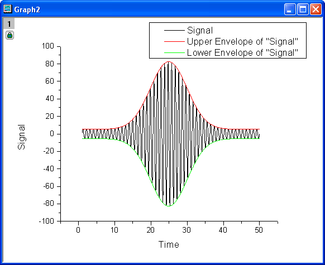The height and width of the screenshot is (265, 325).
Task: Click y-axis tick label -80
Action: point(49,204)
